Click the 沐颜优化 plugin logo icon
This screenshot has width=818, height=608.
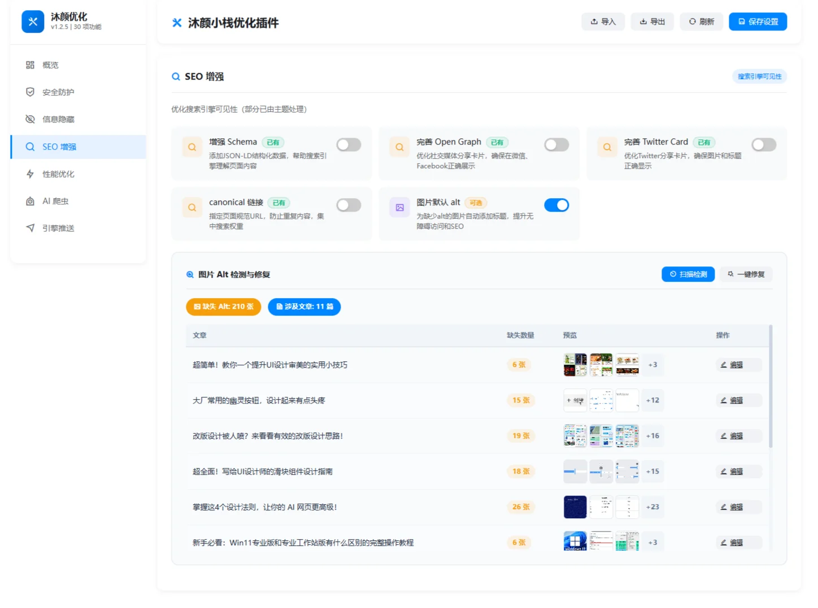[33, 22]
